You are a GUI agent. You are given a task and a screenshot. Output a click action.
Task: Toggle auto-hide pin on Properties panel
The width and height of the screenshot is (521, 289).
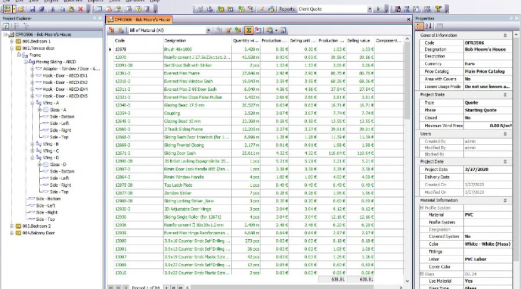511,18
